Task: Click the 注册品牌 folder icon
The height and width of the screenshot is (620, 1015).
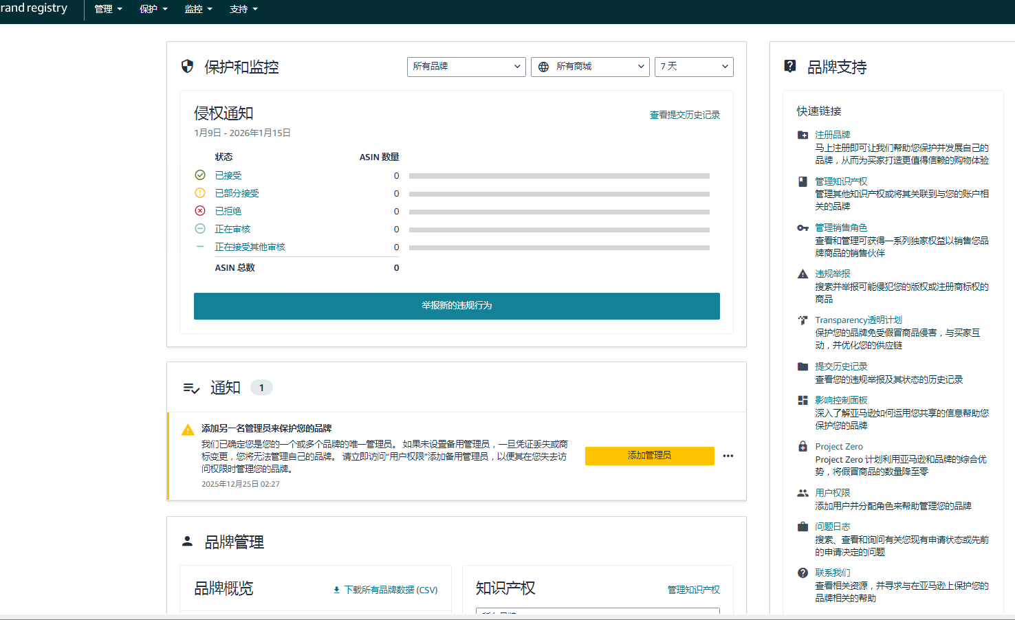Action: coord(803,135)
